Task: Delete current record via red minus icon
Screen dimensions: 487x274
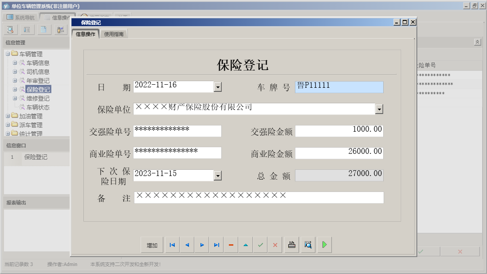Action: 231,244
